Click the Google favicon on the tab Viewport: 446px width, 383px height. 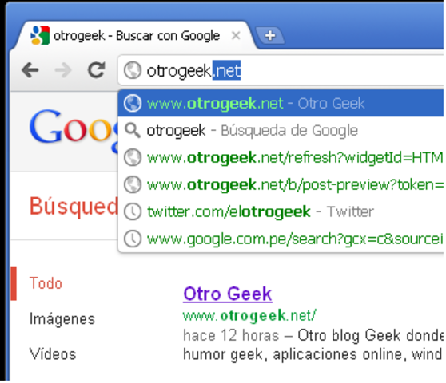pyautogui.click(x=40, y=35)
